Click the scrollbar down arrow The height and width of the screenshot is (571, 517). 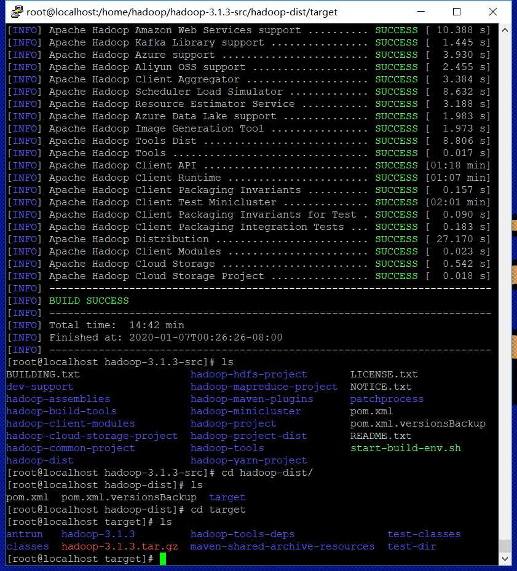tap(505, 558)
